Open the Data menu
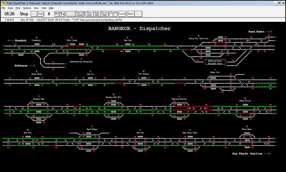The image size is (286, 172). pyautogui.click(x=10, y=8)
